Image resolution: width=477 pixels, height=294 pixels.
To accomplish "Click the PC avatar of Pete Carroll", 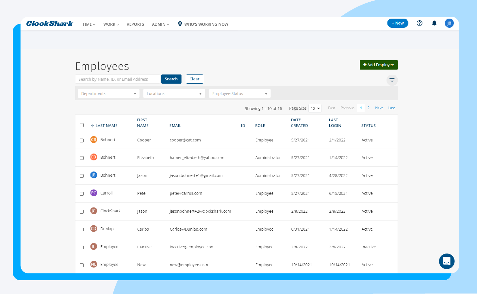I will (x=93, y=193).
